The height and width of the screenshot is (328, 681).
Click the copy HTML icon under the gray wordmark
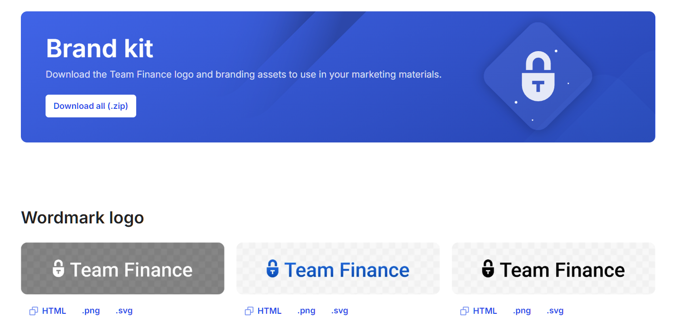click(x=33, y=310)
